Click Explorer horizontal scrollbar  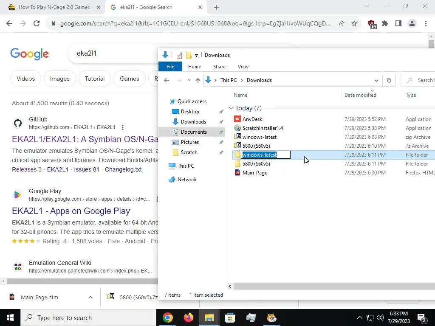point(334,287)
